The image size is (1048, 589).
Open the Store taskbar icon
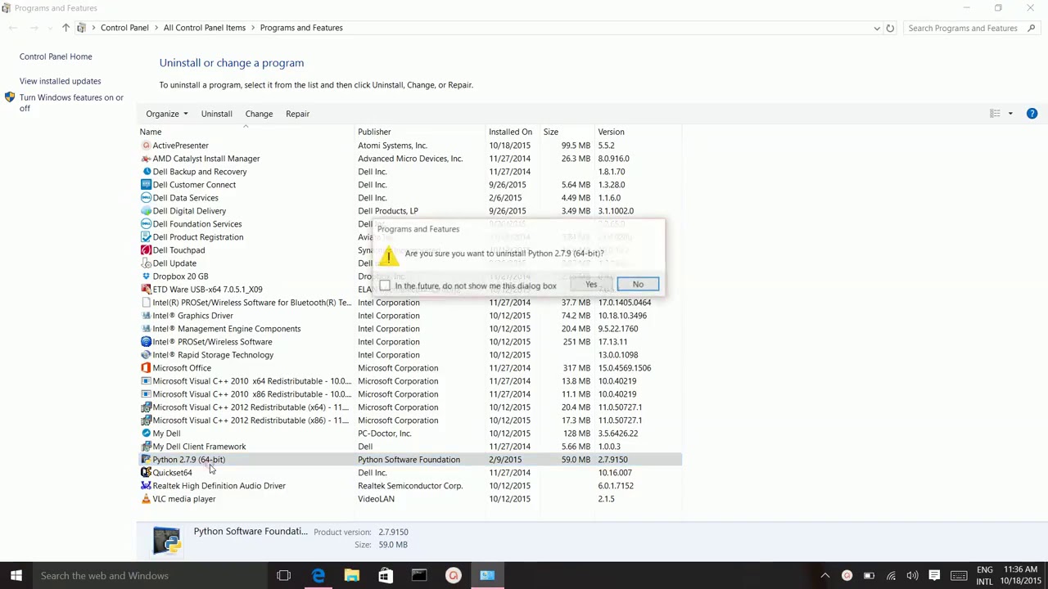click(x=385, y=575)
